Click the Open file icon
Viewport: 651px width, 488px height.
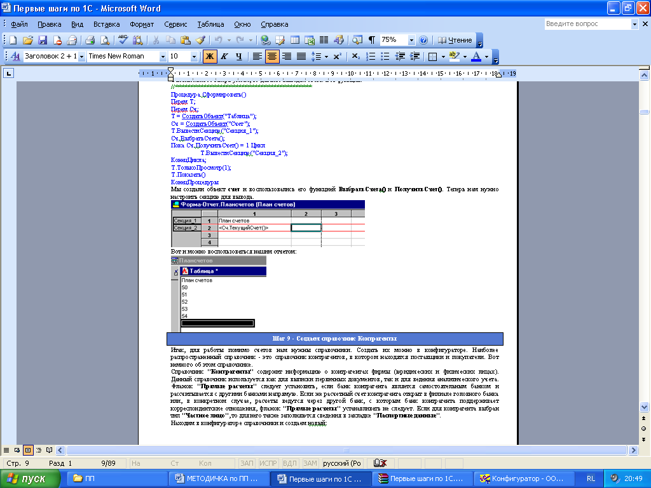click(x=27, y=40)
